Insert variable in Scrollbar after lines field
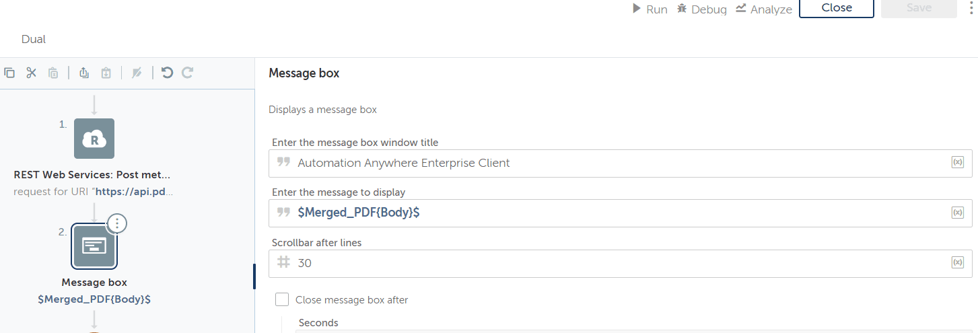 958,263
